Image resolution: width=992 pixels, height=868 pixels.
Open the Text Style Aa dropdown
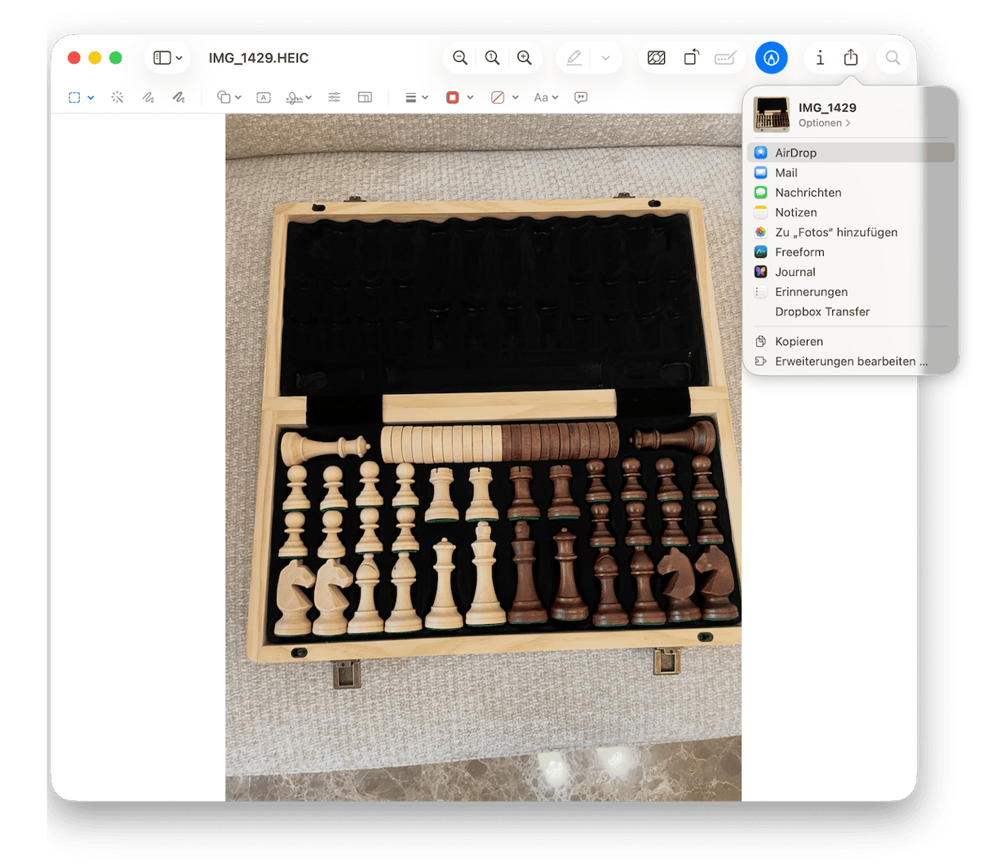tap(546, 97)
